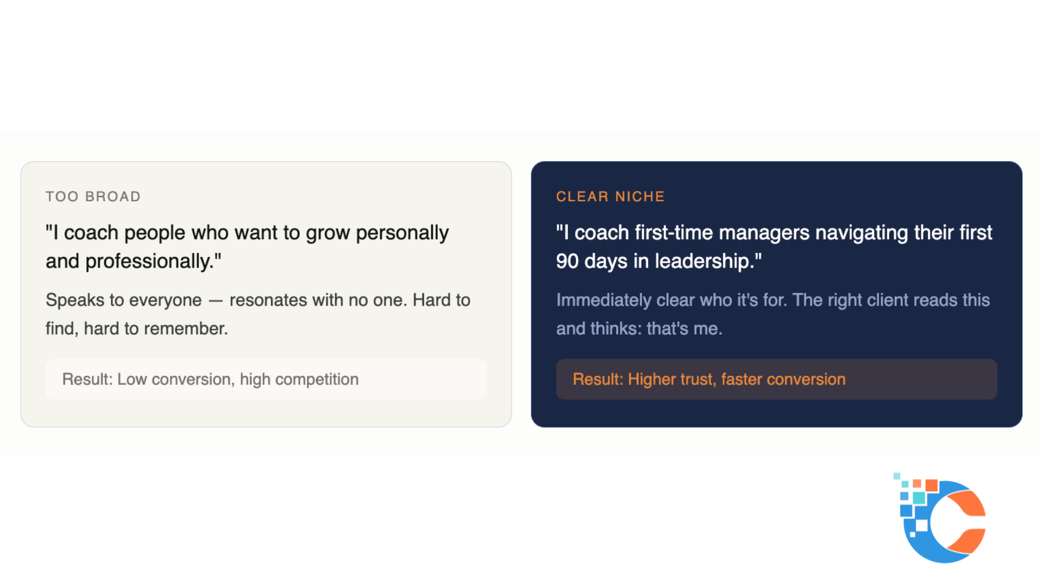Click the "TOO BROAD" label
Viewport: 1043px width, 586px height.
coord(93,196)
